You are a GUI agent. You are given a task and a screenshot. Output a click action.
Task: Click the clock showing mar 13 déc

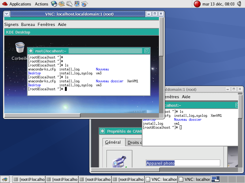point(218,4)
